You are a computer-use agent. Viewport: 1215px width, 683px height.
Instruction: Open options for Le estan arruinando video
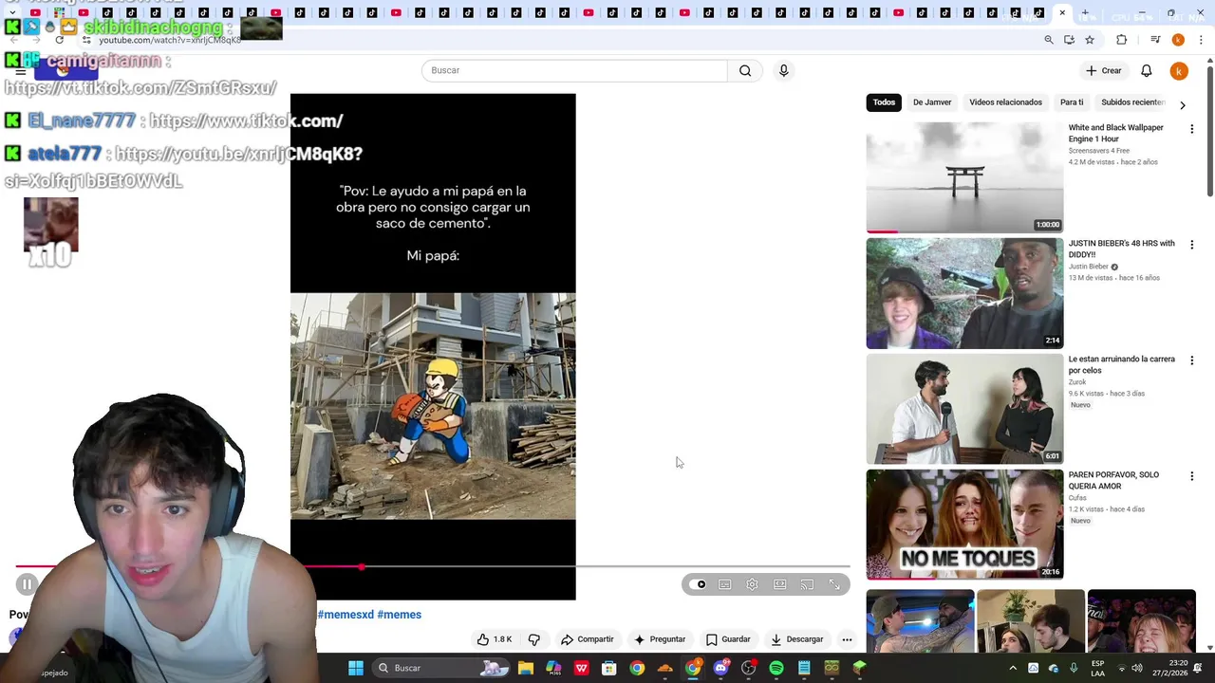1191,360
